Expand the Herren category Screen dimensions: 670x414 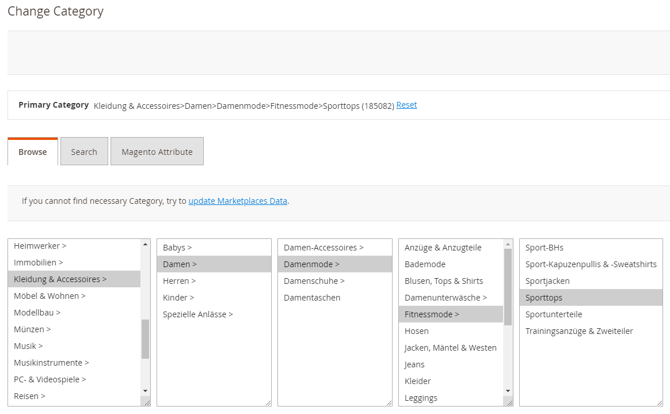coord(179,280)
